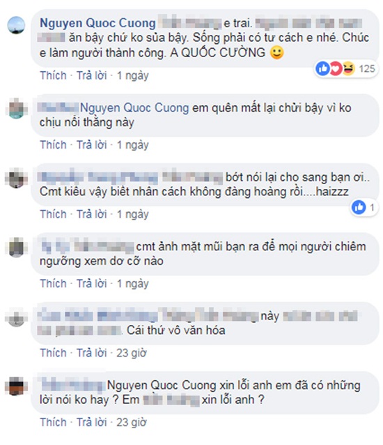Open the 125 reactions count
383x445 pixels.
[367, 68]
